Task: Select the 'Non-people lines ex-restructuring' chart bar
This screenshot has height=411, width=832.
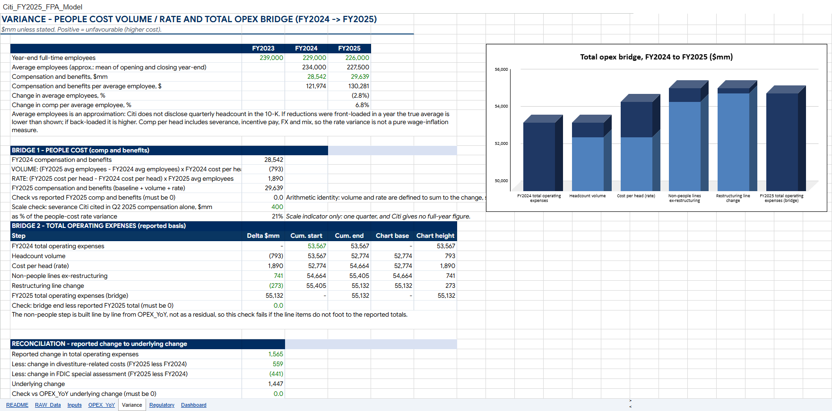Action: click(688, 136)
